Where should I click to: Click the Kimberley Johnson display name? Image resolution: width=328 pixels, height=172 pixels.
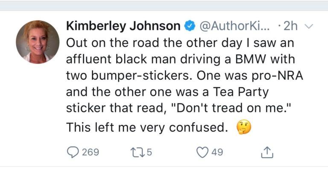coord(123,26)
